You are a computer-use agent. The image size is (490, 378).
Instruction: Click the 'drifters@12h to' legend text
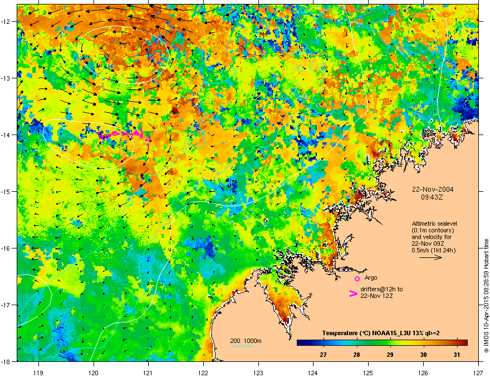tap(381, 289)
